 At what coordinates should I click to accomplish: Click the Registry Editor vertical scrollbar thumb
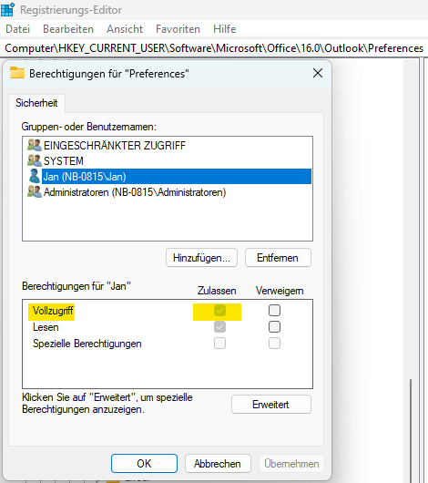point(410,431)
